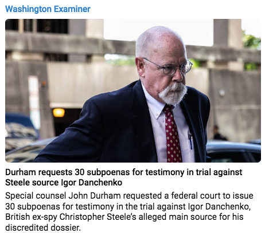Open the article preview photo
Viewport: 265px width, 233px height.
[133, 90]
